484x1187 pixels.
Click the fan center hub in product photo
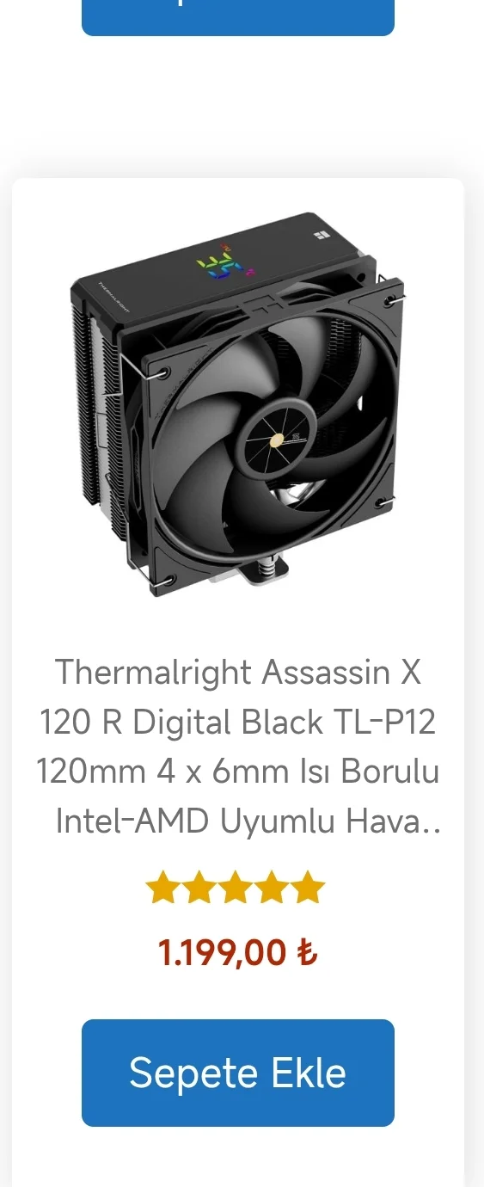[277, 440]
